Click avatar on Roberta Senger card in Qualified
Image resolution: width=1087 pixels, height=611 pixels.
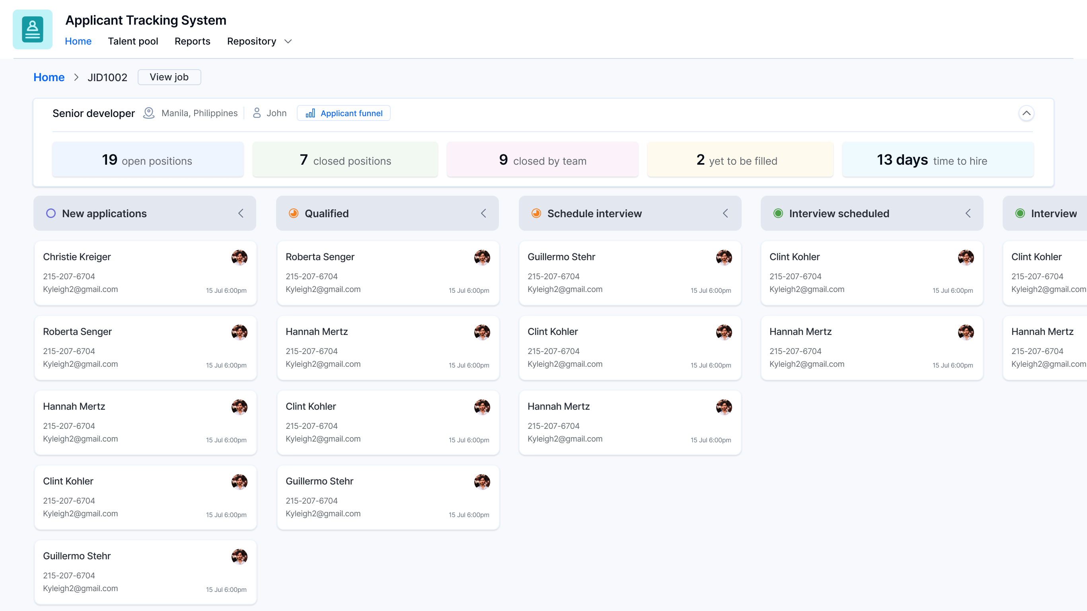[x=482, y=257]
